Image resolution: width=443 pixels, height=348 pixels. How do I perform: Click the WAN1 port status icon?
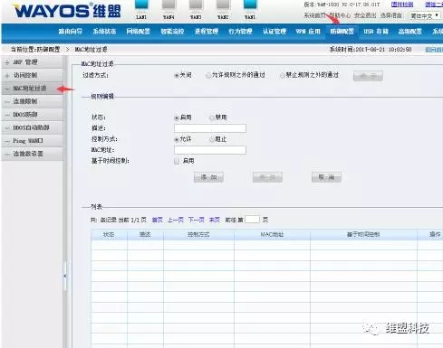[250, 5]
